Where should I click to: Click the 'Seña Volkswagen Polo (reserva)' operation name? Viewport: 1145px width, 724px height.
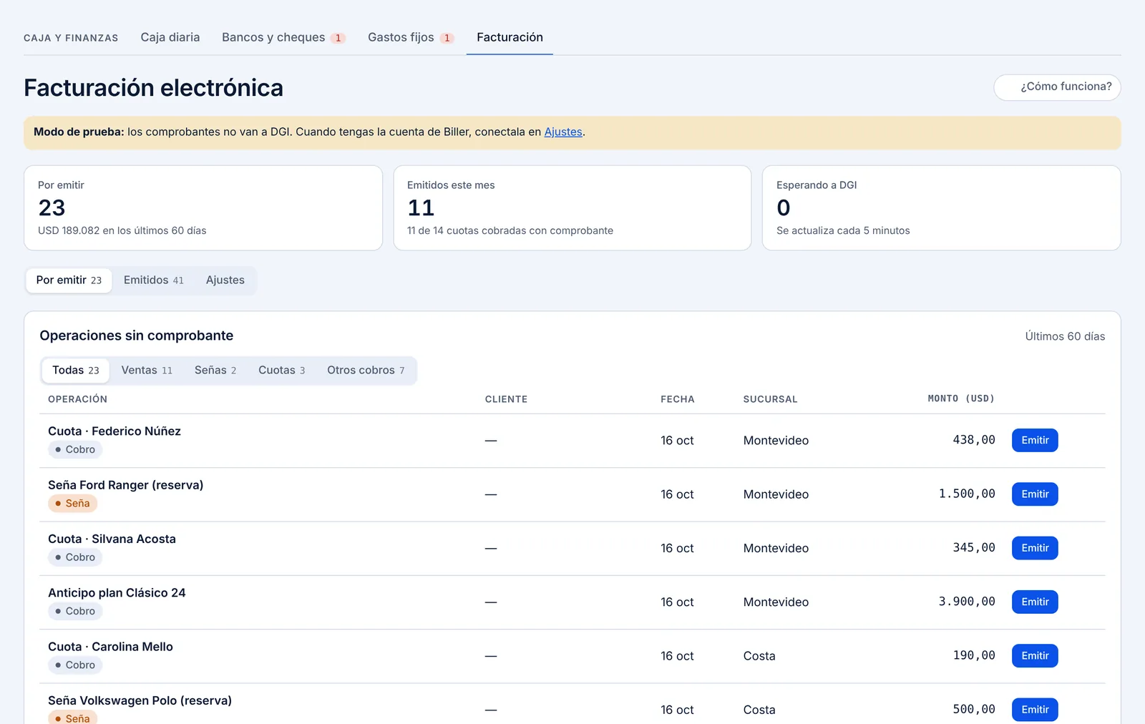pyautogui.click(x=140, y=700)
